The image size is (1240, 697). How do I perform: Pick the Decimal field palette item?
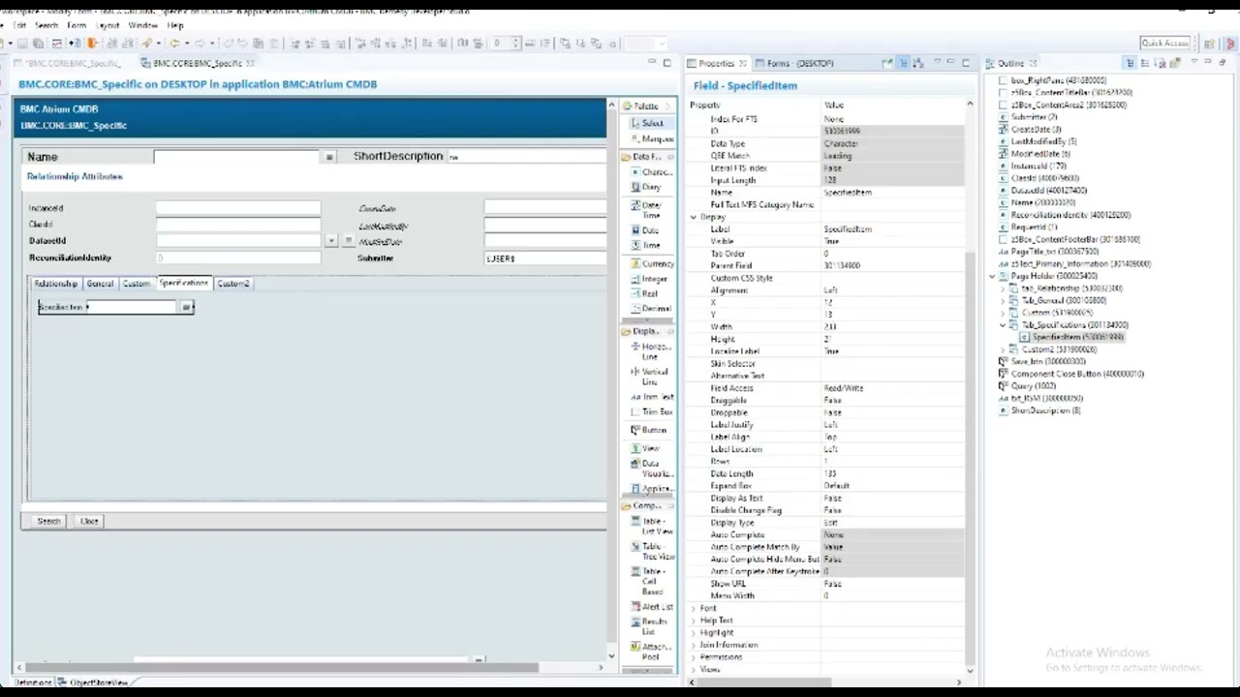pyautogui.click(x=650, y=309)
